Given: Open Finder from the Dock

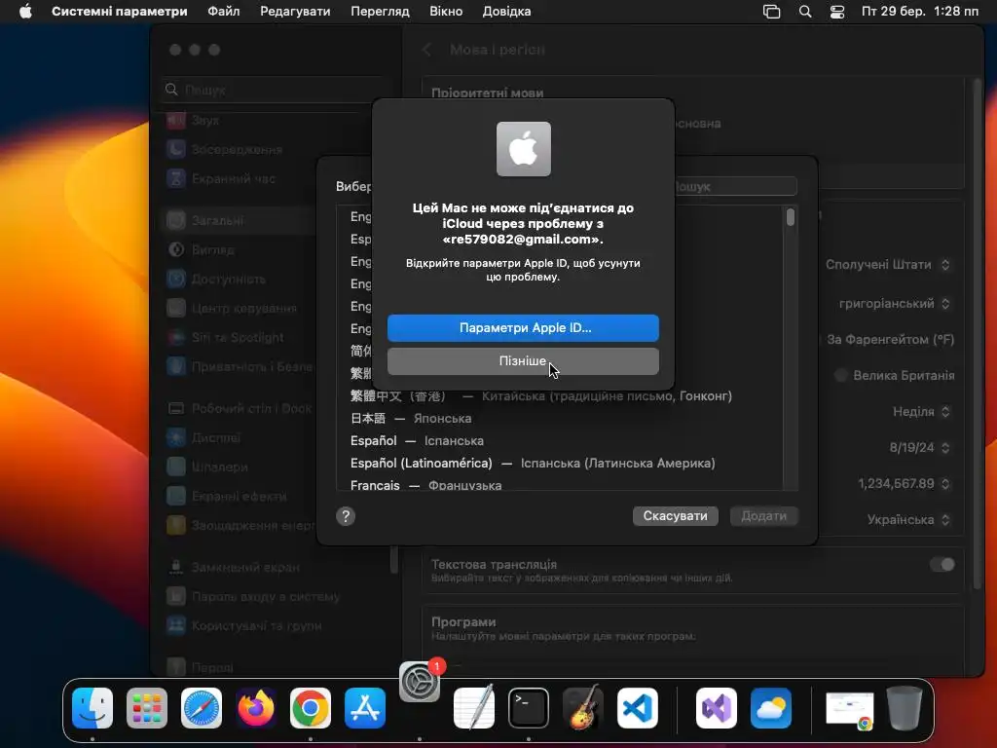Looking at the screenshot, I should point(92,708).
